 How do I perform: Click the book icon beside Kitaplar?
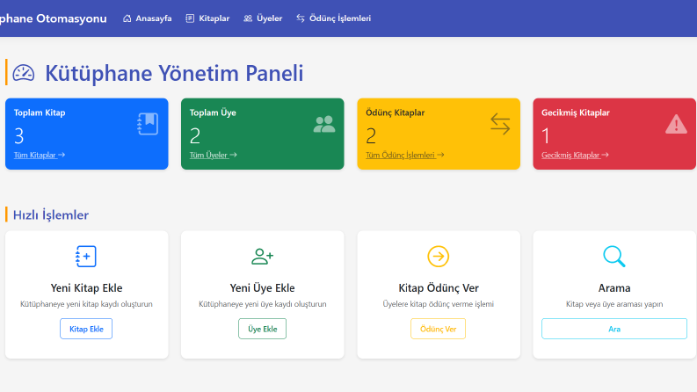[x=190, y=18]
